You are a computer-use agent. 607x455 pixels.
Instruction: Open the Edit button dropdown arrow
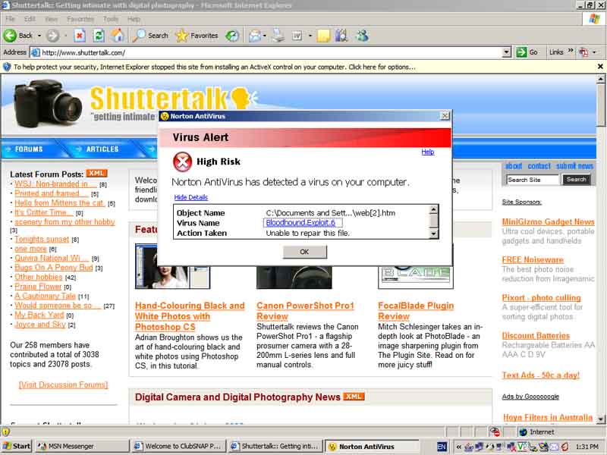(310, 36)
